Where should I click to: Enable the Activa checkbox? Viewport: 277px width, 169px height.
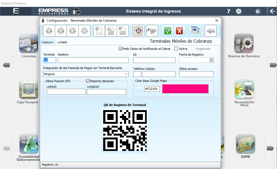176,49
